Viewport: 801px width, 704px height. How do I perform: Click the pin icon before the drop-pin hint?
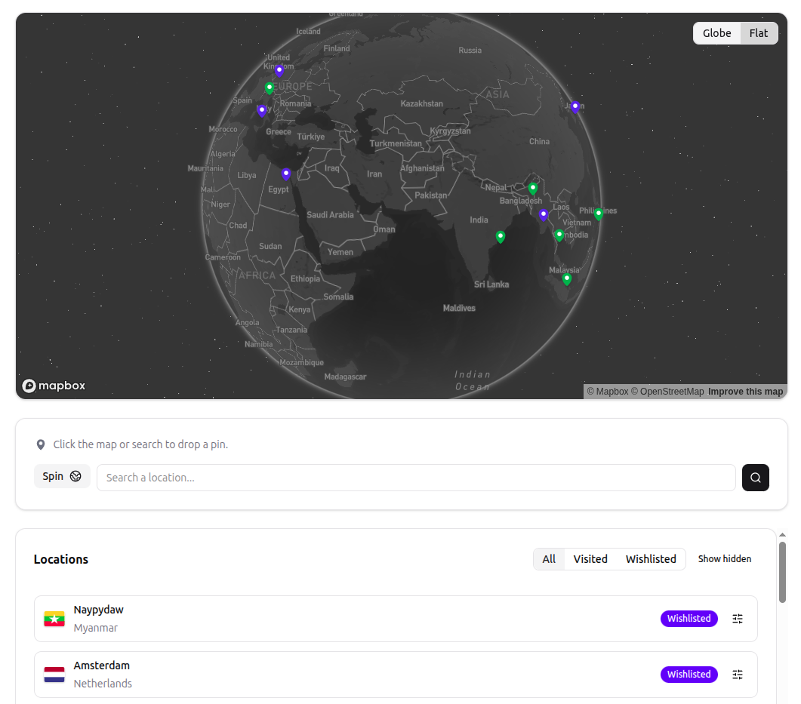click(41, 444)
